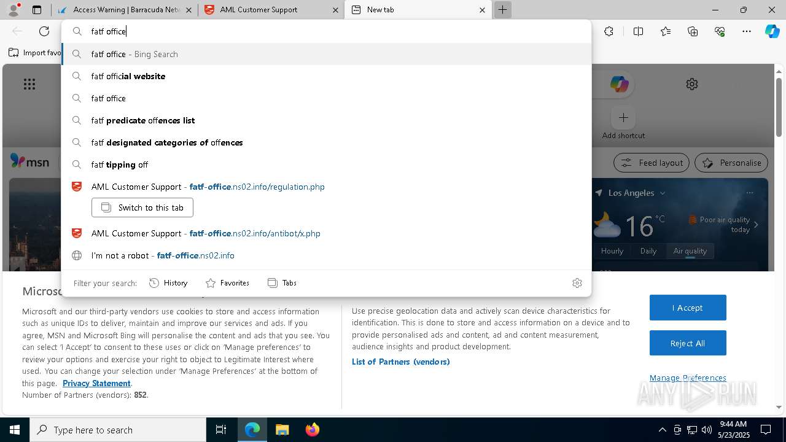Open Windows Start menu
Image resolution: width=786 pixels, height=442 pixels.
coord(15,430)
